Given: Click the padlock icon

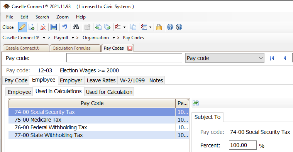Looking at the screenshot, I should (x=159, y=27).
